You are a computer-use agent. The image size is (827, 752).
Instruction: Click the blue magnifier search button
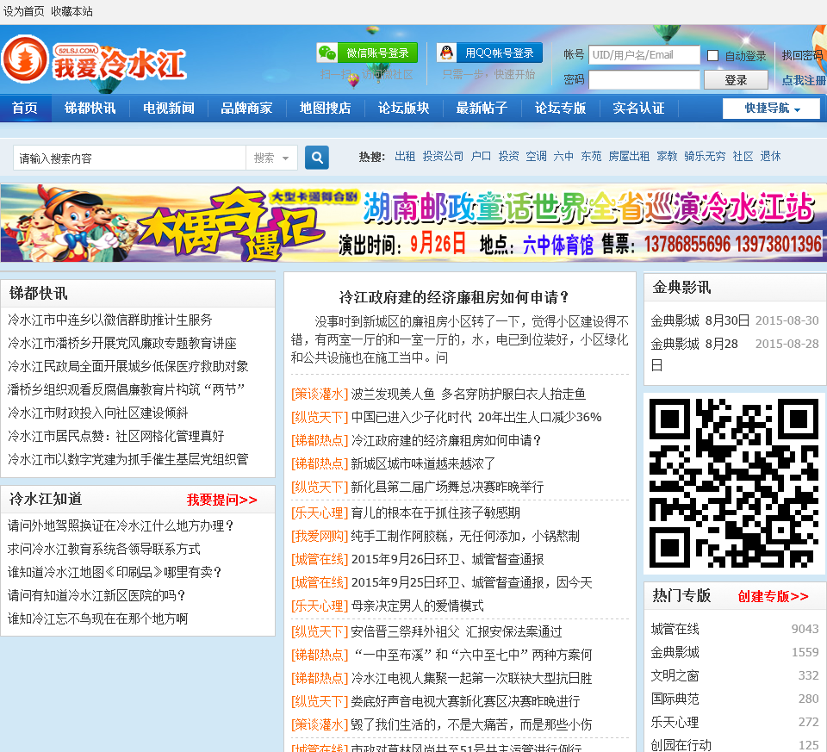pyautogui.click(x=317, y=158)
